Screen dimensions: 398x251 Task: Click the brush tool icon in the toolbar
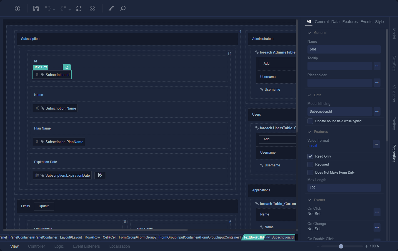click(111, 9)
